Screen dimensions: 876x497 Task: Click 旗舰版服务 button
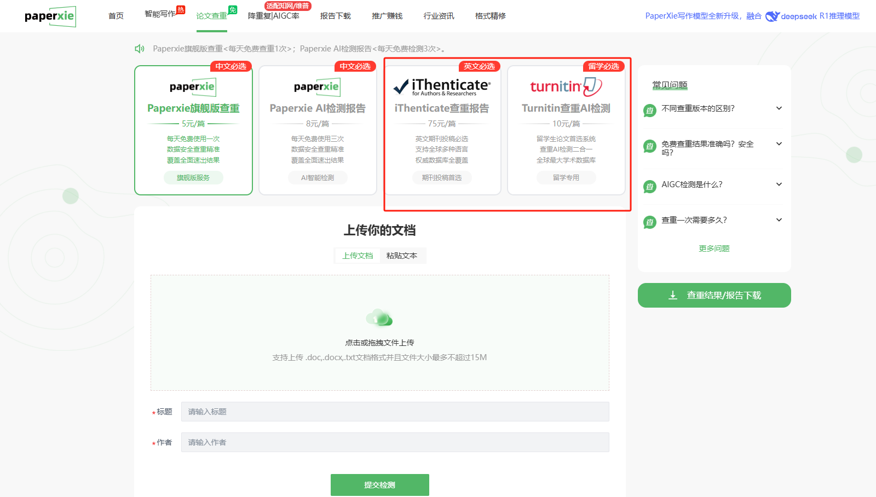pyautogui.click(x=193, y=178)
